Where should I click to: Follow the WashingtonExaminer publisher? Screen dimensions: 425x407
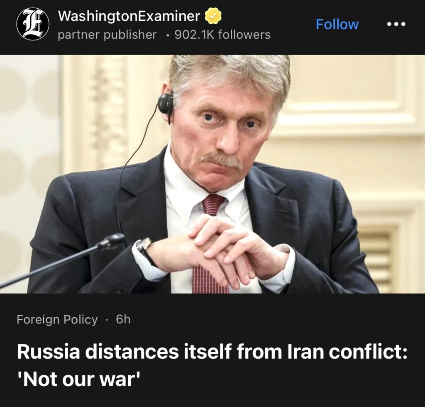click(337, 24)
